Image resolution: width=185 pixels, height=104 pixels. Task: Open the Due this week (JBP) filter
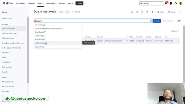pos(9,34)
